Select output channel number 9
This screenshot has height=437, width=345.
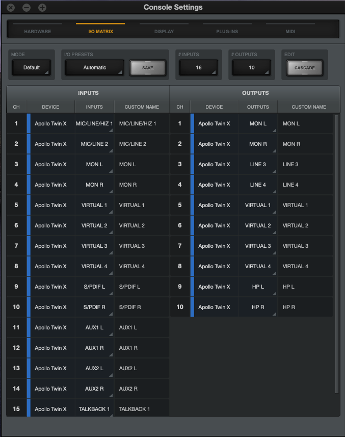[180, 287]
